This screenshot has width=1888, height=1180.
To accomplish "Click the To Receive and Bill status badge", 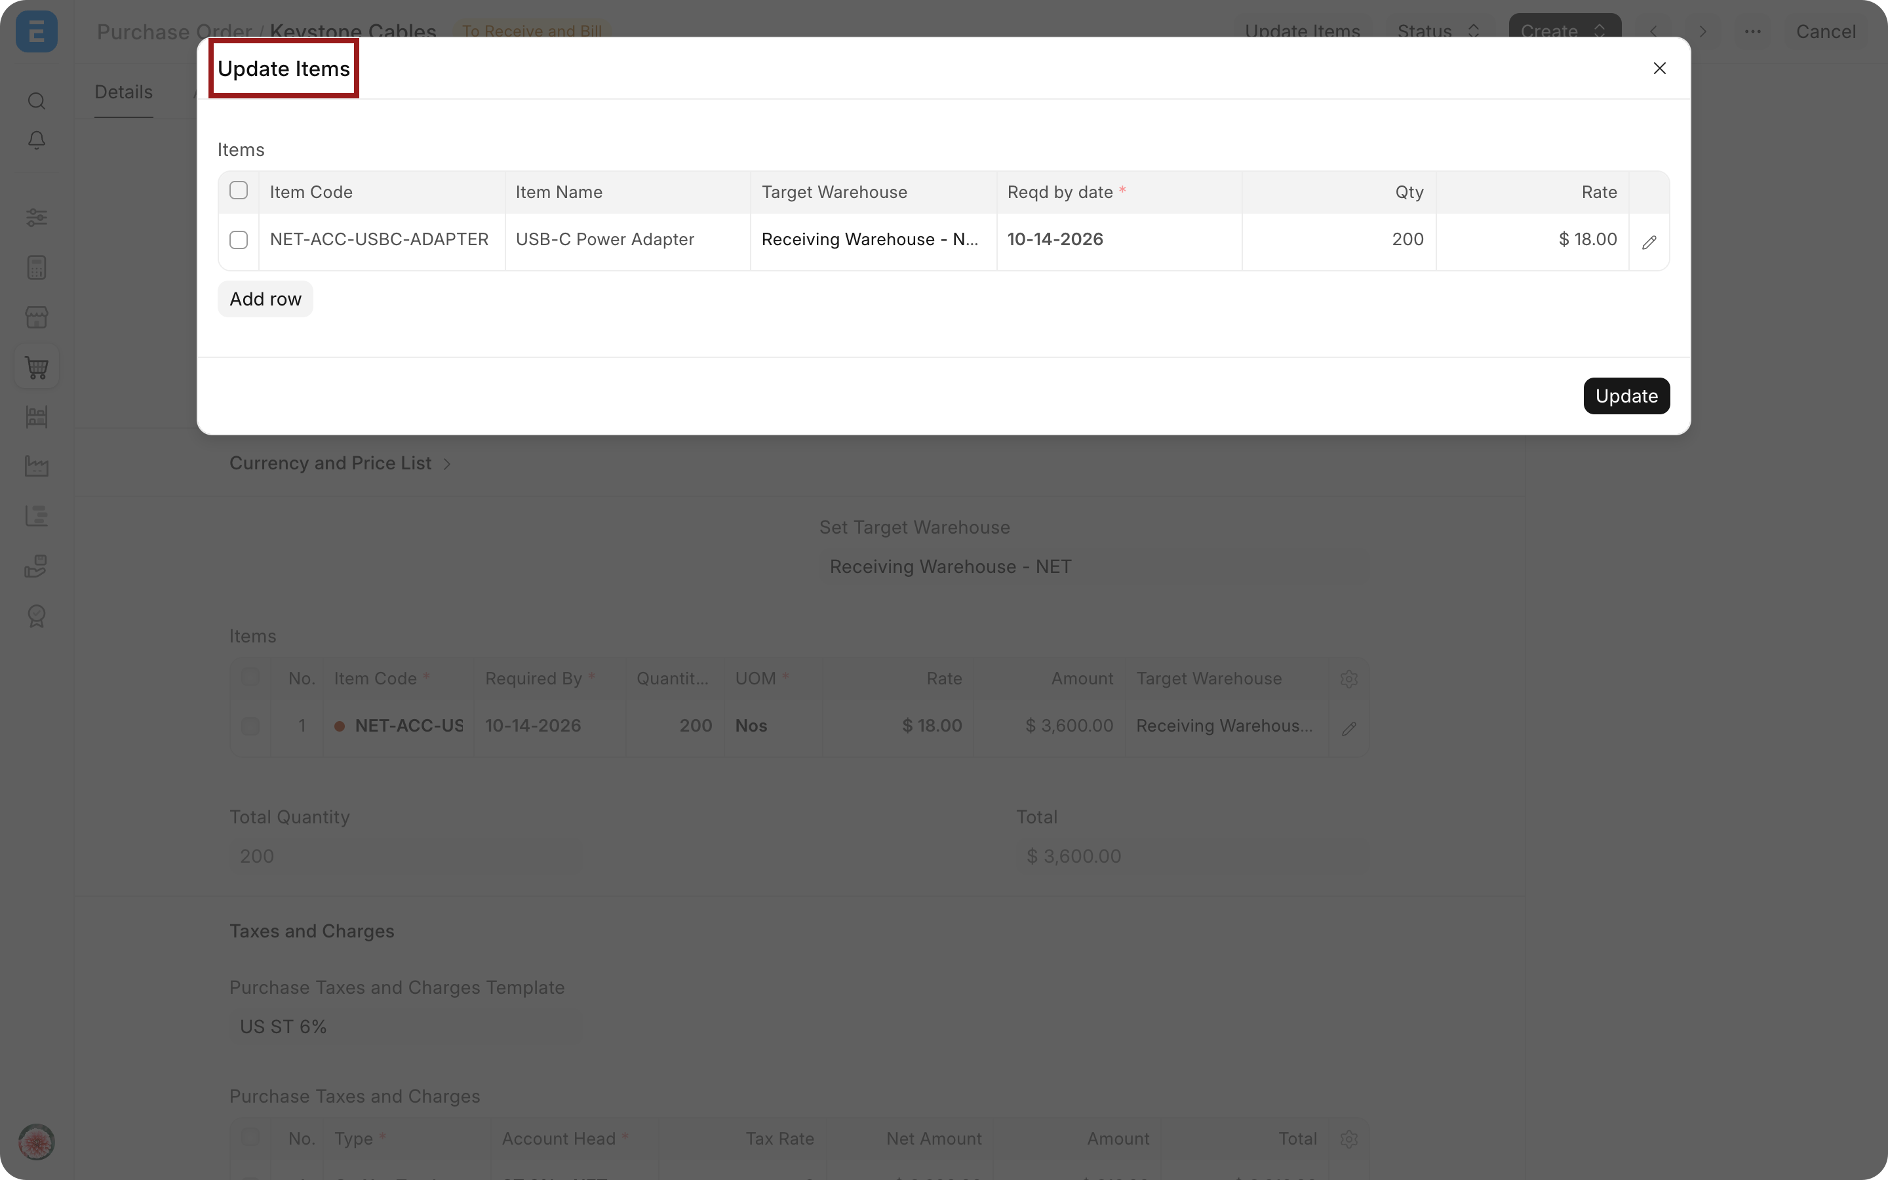I will coord(532,31).
